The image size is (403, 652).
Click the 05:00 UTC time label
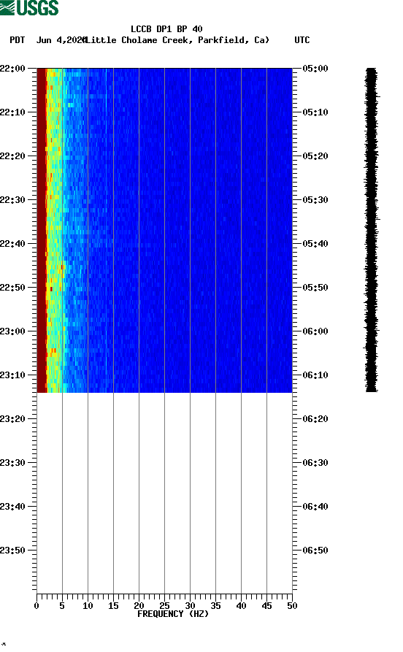point(315,69)
